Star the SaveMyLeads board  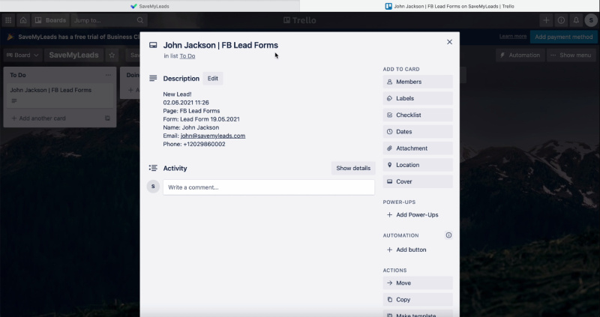coord(112,55)
